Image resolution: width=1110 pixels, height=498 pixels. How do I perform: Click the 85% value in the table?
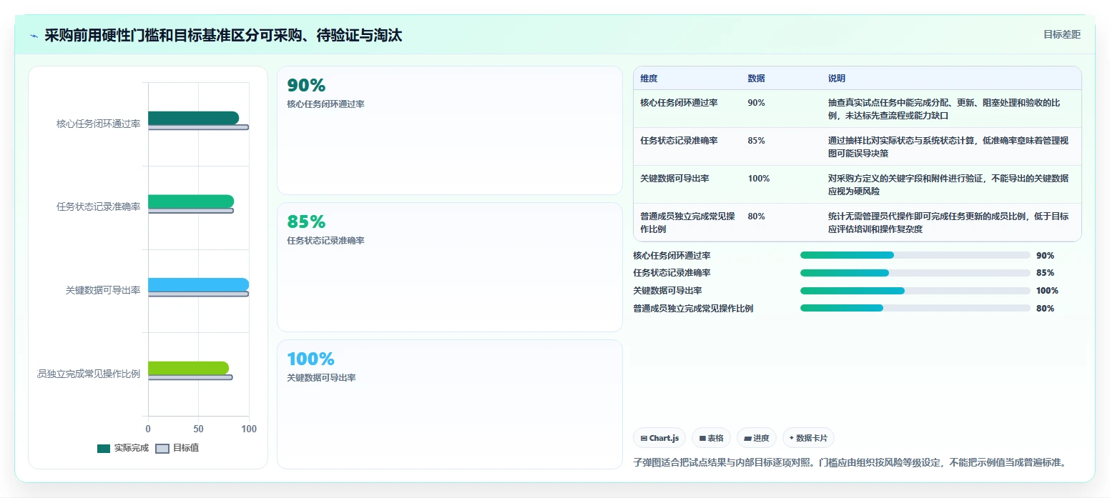click(x=756, y=141)
